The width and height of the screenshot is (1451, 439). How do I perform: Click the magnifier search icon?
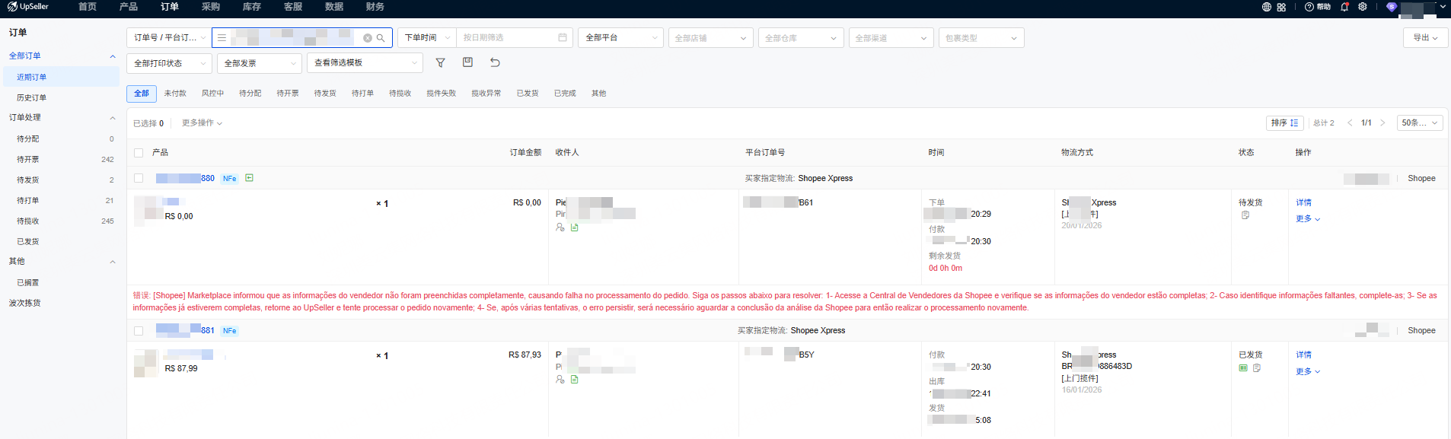(381, 38)
